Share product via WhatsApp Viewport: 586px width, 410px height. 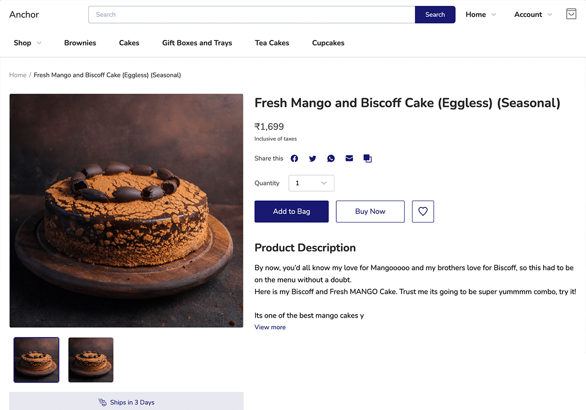point(331,159)
